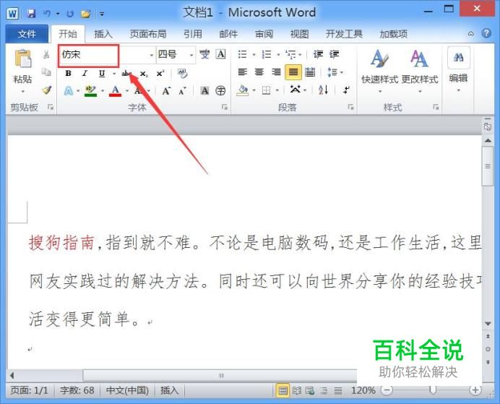Toggle character shading A button
This screenshot has width=500, height=404.
tap(204, 91)
